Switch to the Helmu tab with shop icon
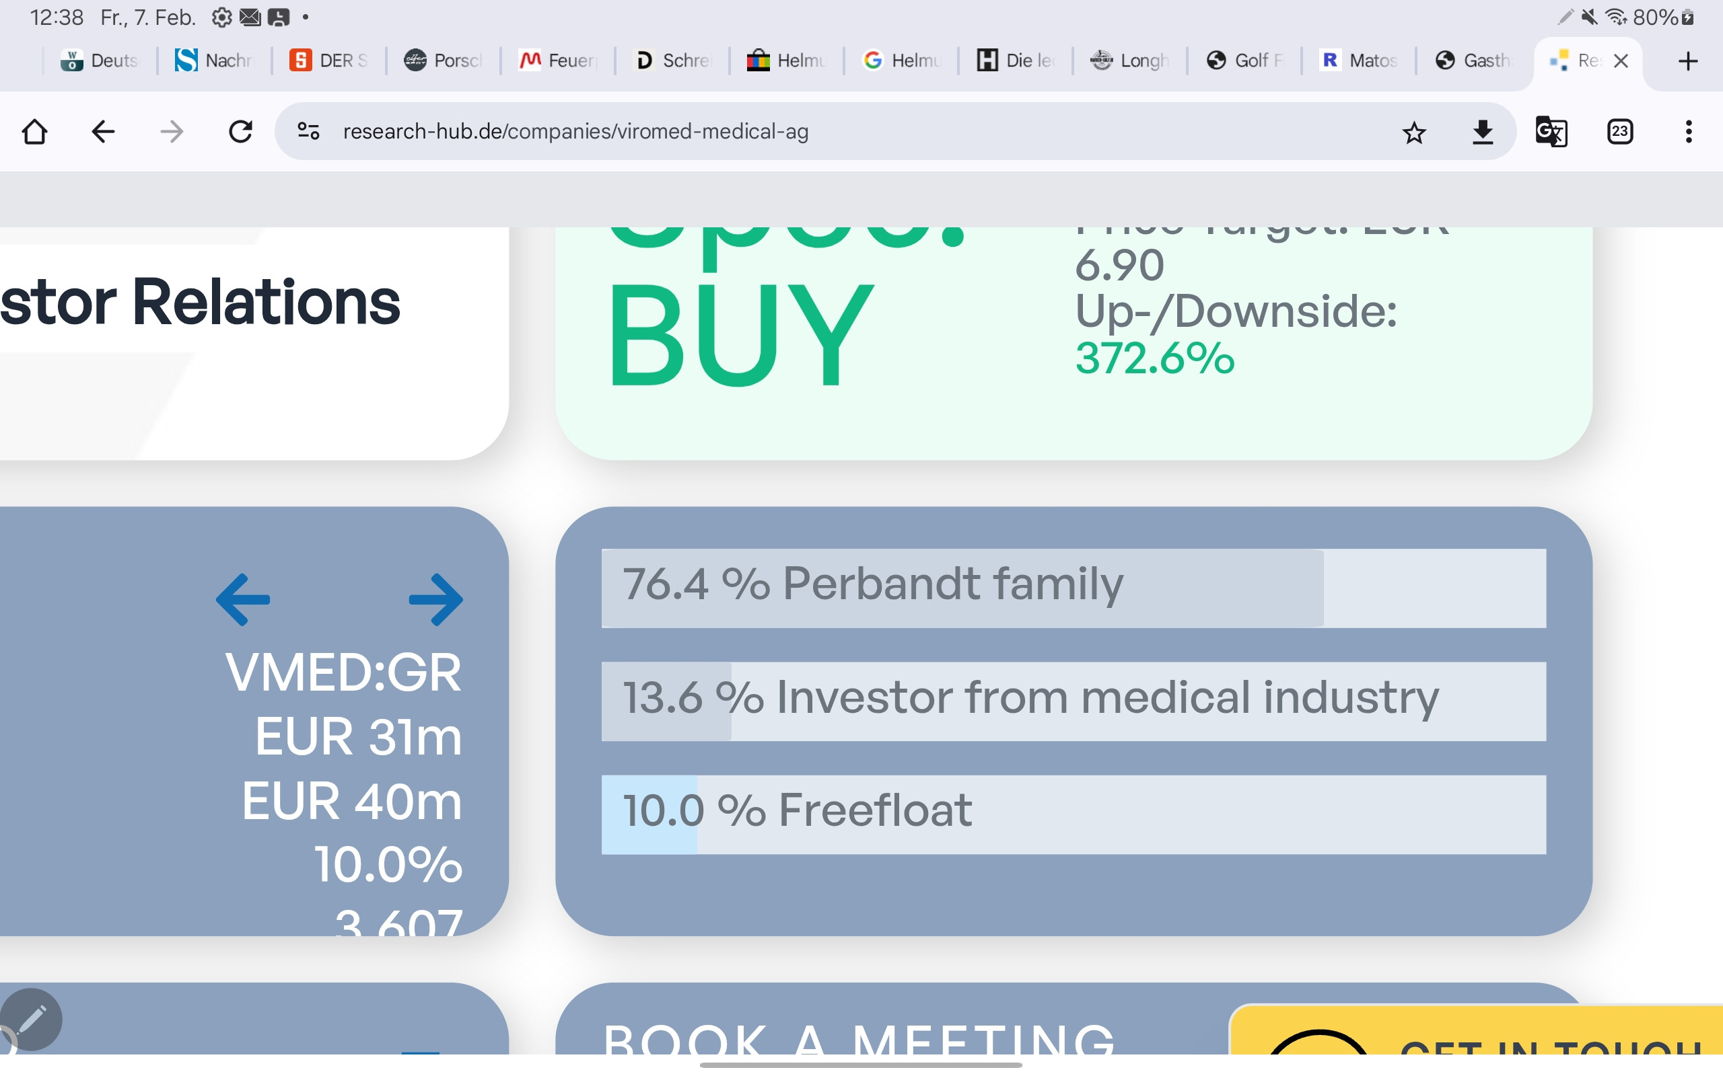The height and width of the screenshot is (1076, 1723). pyautogui.click(x=786, y=61)
